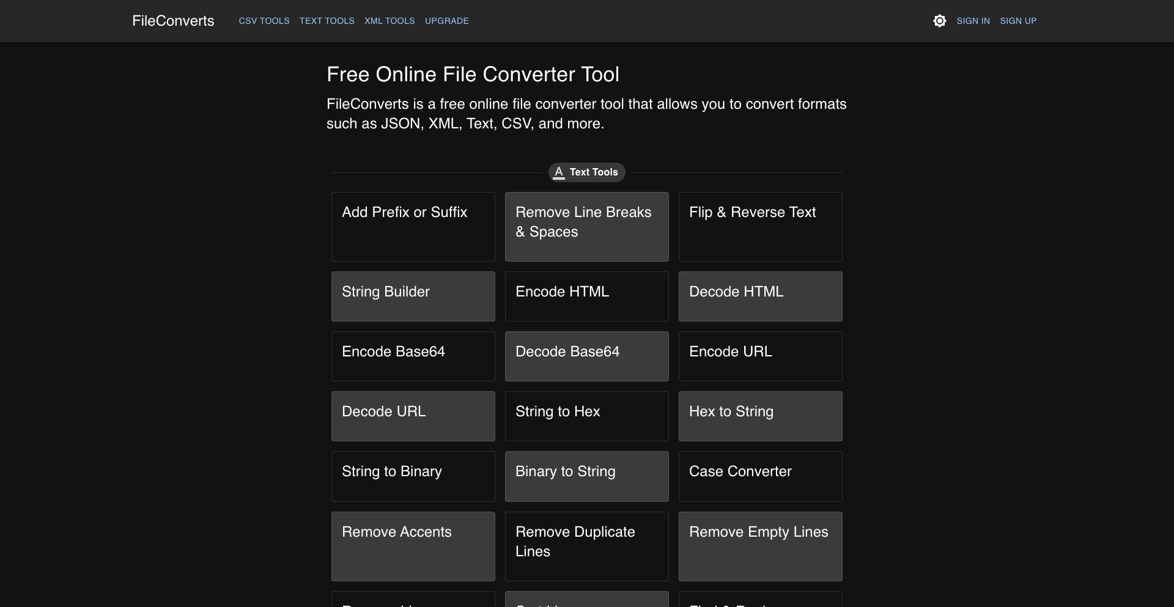This screenshot has width=1174, height=607.
Task: Select Remove Empty Lines tool
Action: pyautogui.click(x=760, y=546)
